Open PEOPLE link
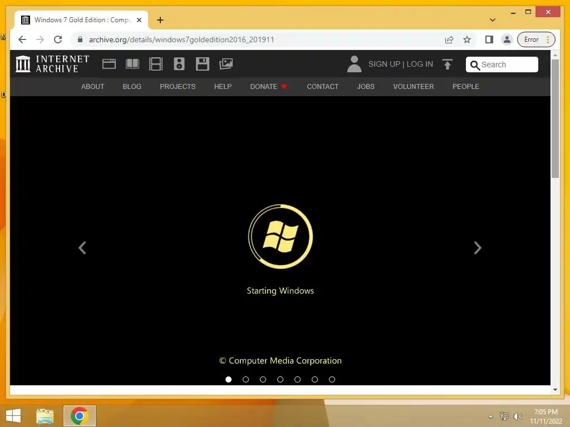570x427 pixels. 466,87
